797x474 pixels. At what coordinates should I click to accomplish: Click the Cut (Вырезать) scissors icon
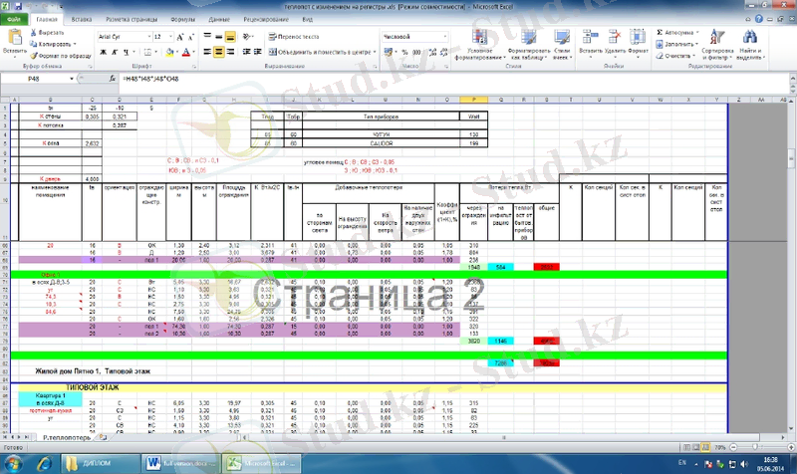point(35,32)
